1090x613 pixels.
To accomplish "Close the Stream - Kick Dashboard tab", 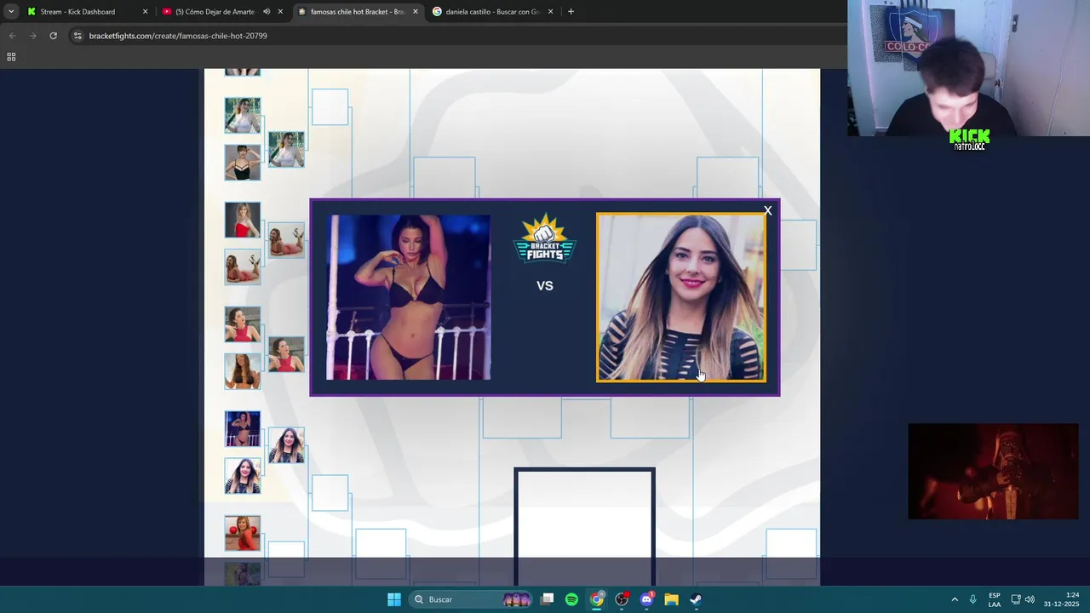I will [145, 12].
